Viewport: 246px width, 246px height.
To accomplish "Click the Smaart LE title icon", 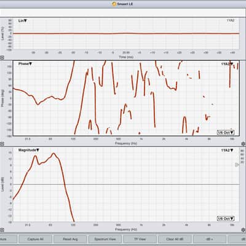I will (x=114, y=4).
